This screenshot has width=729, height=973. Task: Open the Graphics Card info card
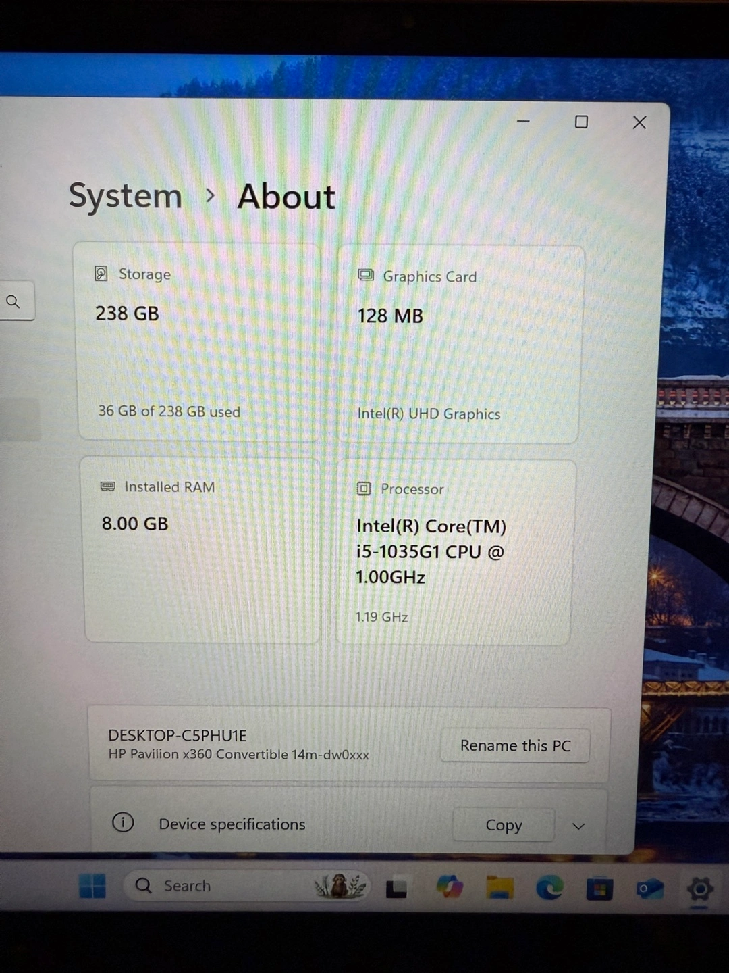tap(460, 344)
